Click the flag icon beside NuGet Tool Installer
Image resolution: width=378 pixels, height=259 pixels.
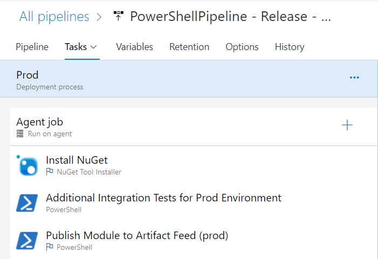[50, 172]
